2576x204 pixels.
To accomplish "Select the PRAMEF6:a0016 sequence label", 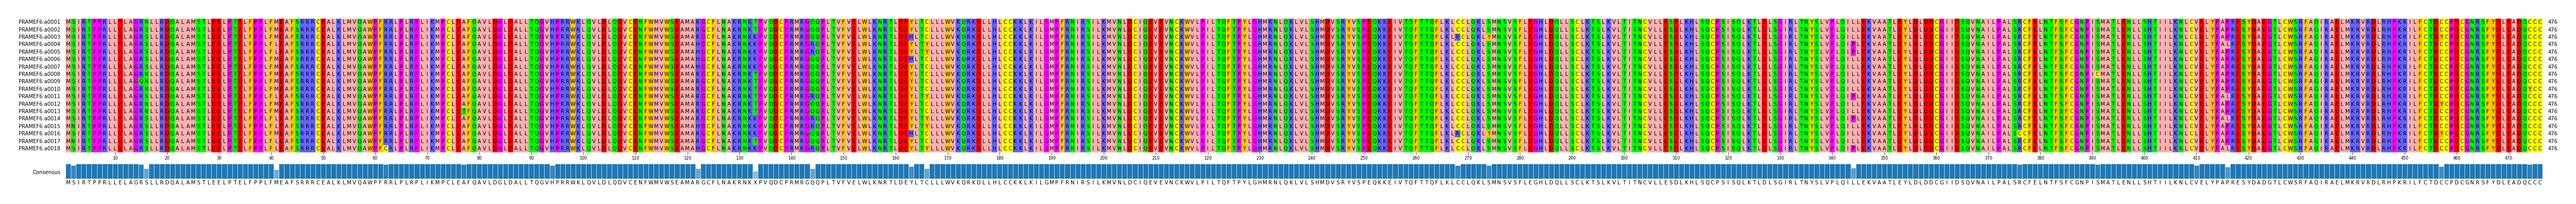I will click(39, 133).
